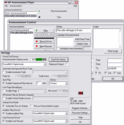Screen dimensions: 124x125
Task: Open the Live Page Microphone device dropdown
Action: coord(45,91)
